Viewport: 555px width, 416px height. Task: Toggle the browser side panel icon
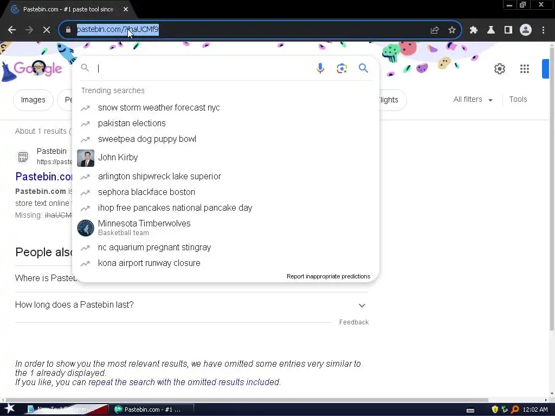click(x=508, y=30)
